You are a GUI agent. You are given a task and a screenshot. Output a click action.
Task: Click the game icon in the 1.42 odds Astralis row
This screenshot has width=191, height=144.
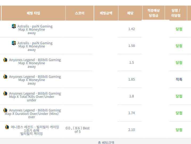(x=14, y=26)
